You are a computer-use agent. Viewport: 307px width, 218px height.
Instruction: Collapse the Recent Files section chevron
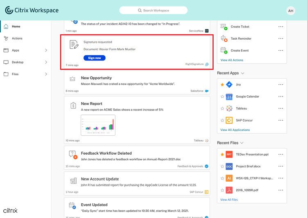coord(242,143)
